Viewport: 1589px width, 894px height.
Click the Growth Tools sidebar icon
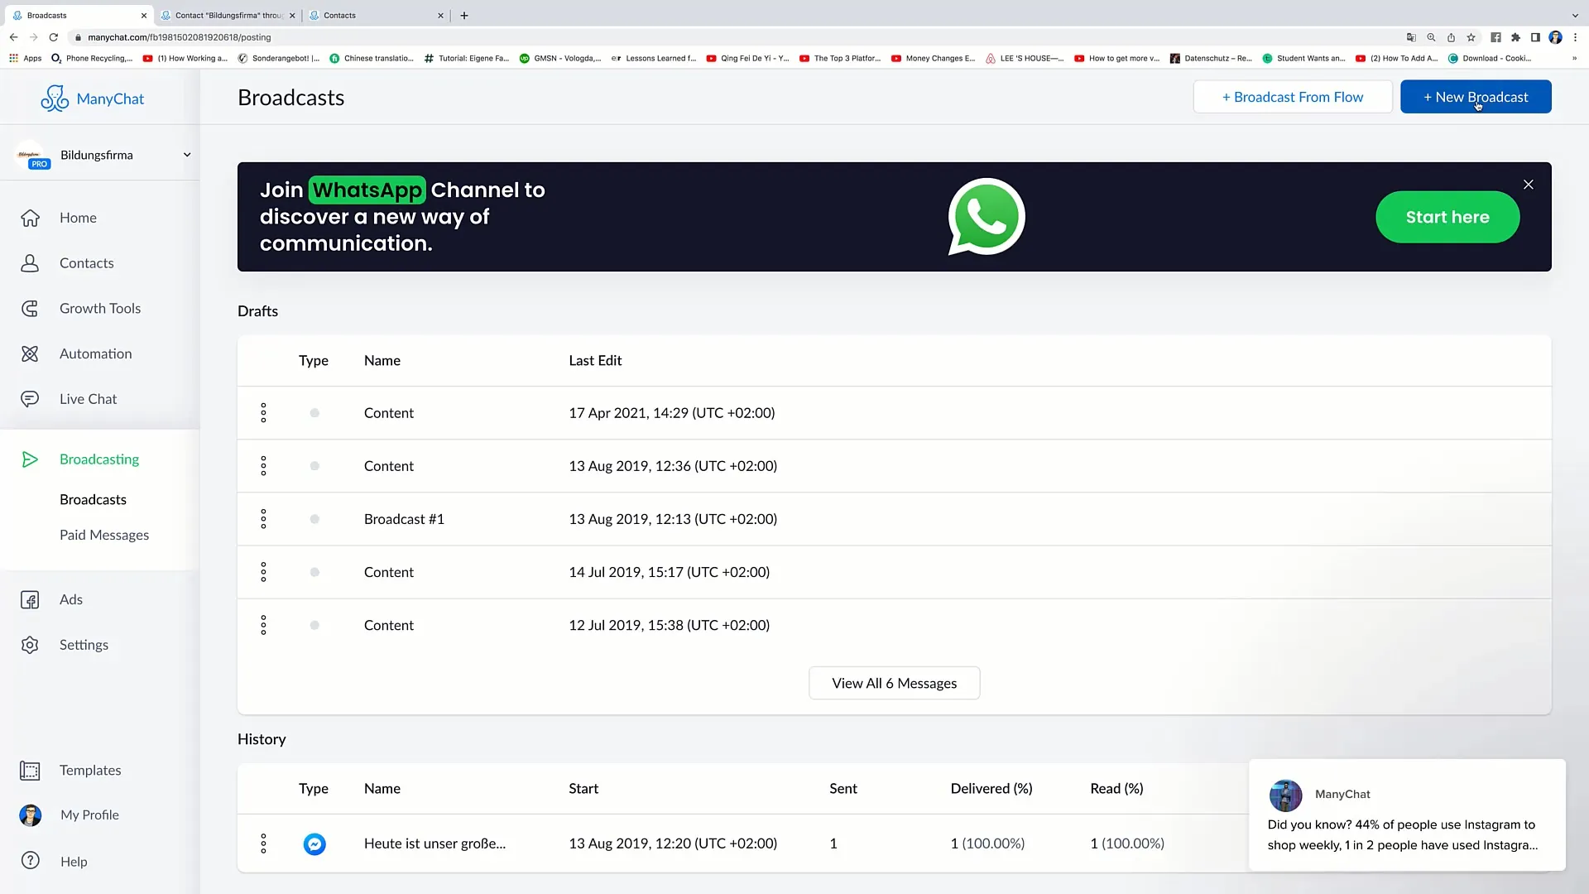click(30, 308)
